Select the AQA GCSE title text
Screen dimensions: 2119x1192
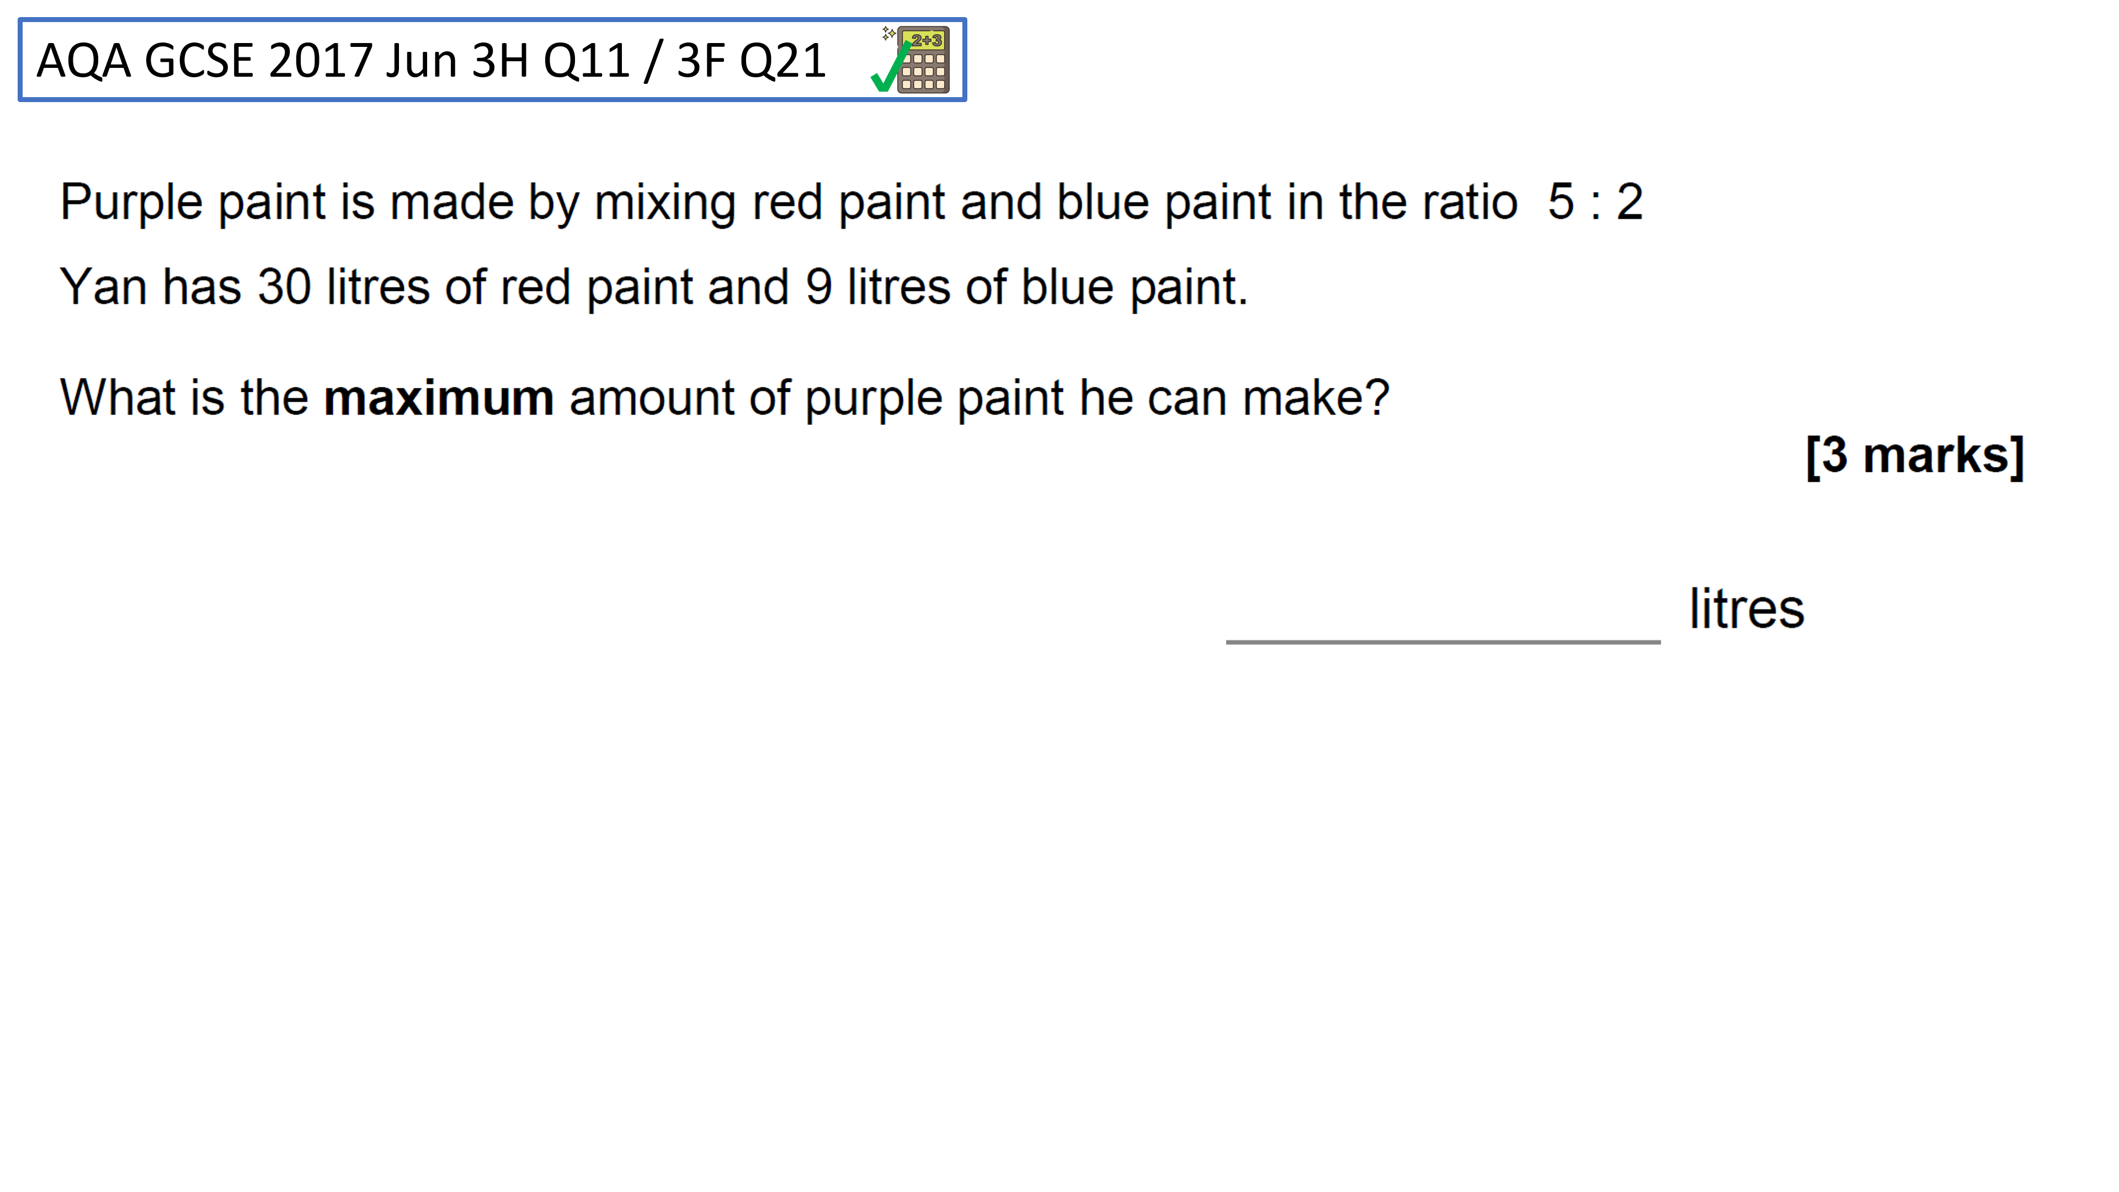point(145,61)
